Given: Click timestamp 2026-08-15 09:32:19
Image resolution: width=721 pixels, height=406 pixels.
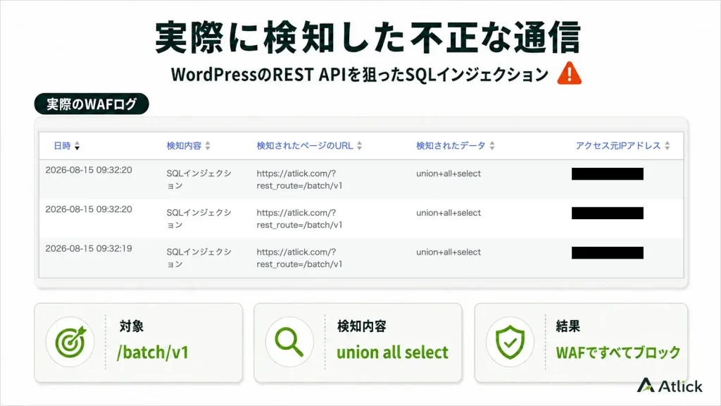Looking at the screenshot, I should pyautogui.click(x=89, y=249).
